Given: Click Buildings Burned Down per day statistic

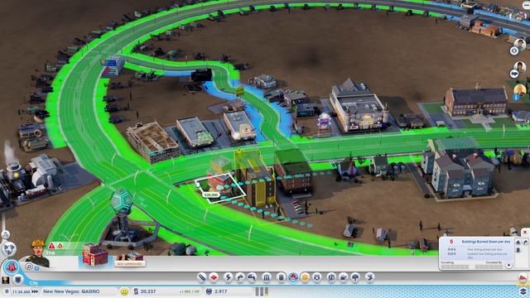Looking at the screenshot, I should pyautogui.click(x=486, y=242).
